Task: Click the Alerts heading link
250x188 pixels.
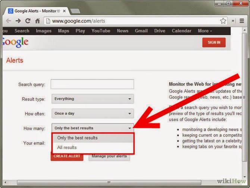Action: pos(15,60)
